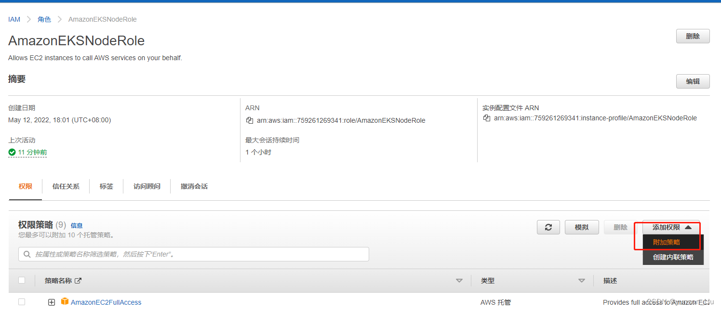Click the policy filter search field
The height and width of the screenshot is (310, 721).
(x=198, y=254)
